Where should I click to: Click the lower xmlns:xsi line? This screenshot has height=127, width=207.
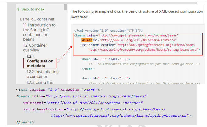[83, 103]
